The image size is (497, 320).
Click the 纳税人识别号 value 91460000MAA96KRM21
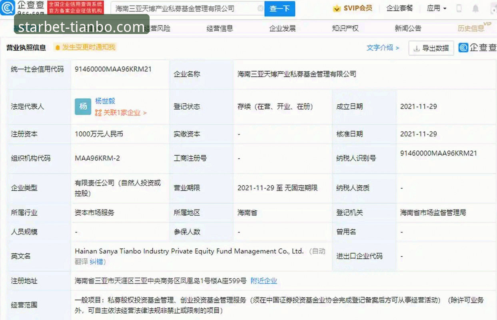[439, 153]
